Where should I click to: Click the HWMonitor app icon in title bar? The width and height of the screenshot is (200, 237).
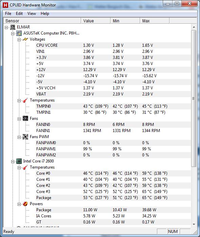[5, 5]
